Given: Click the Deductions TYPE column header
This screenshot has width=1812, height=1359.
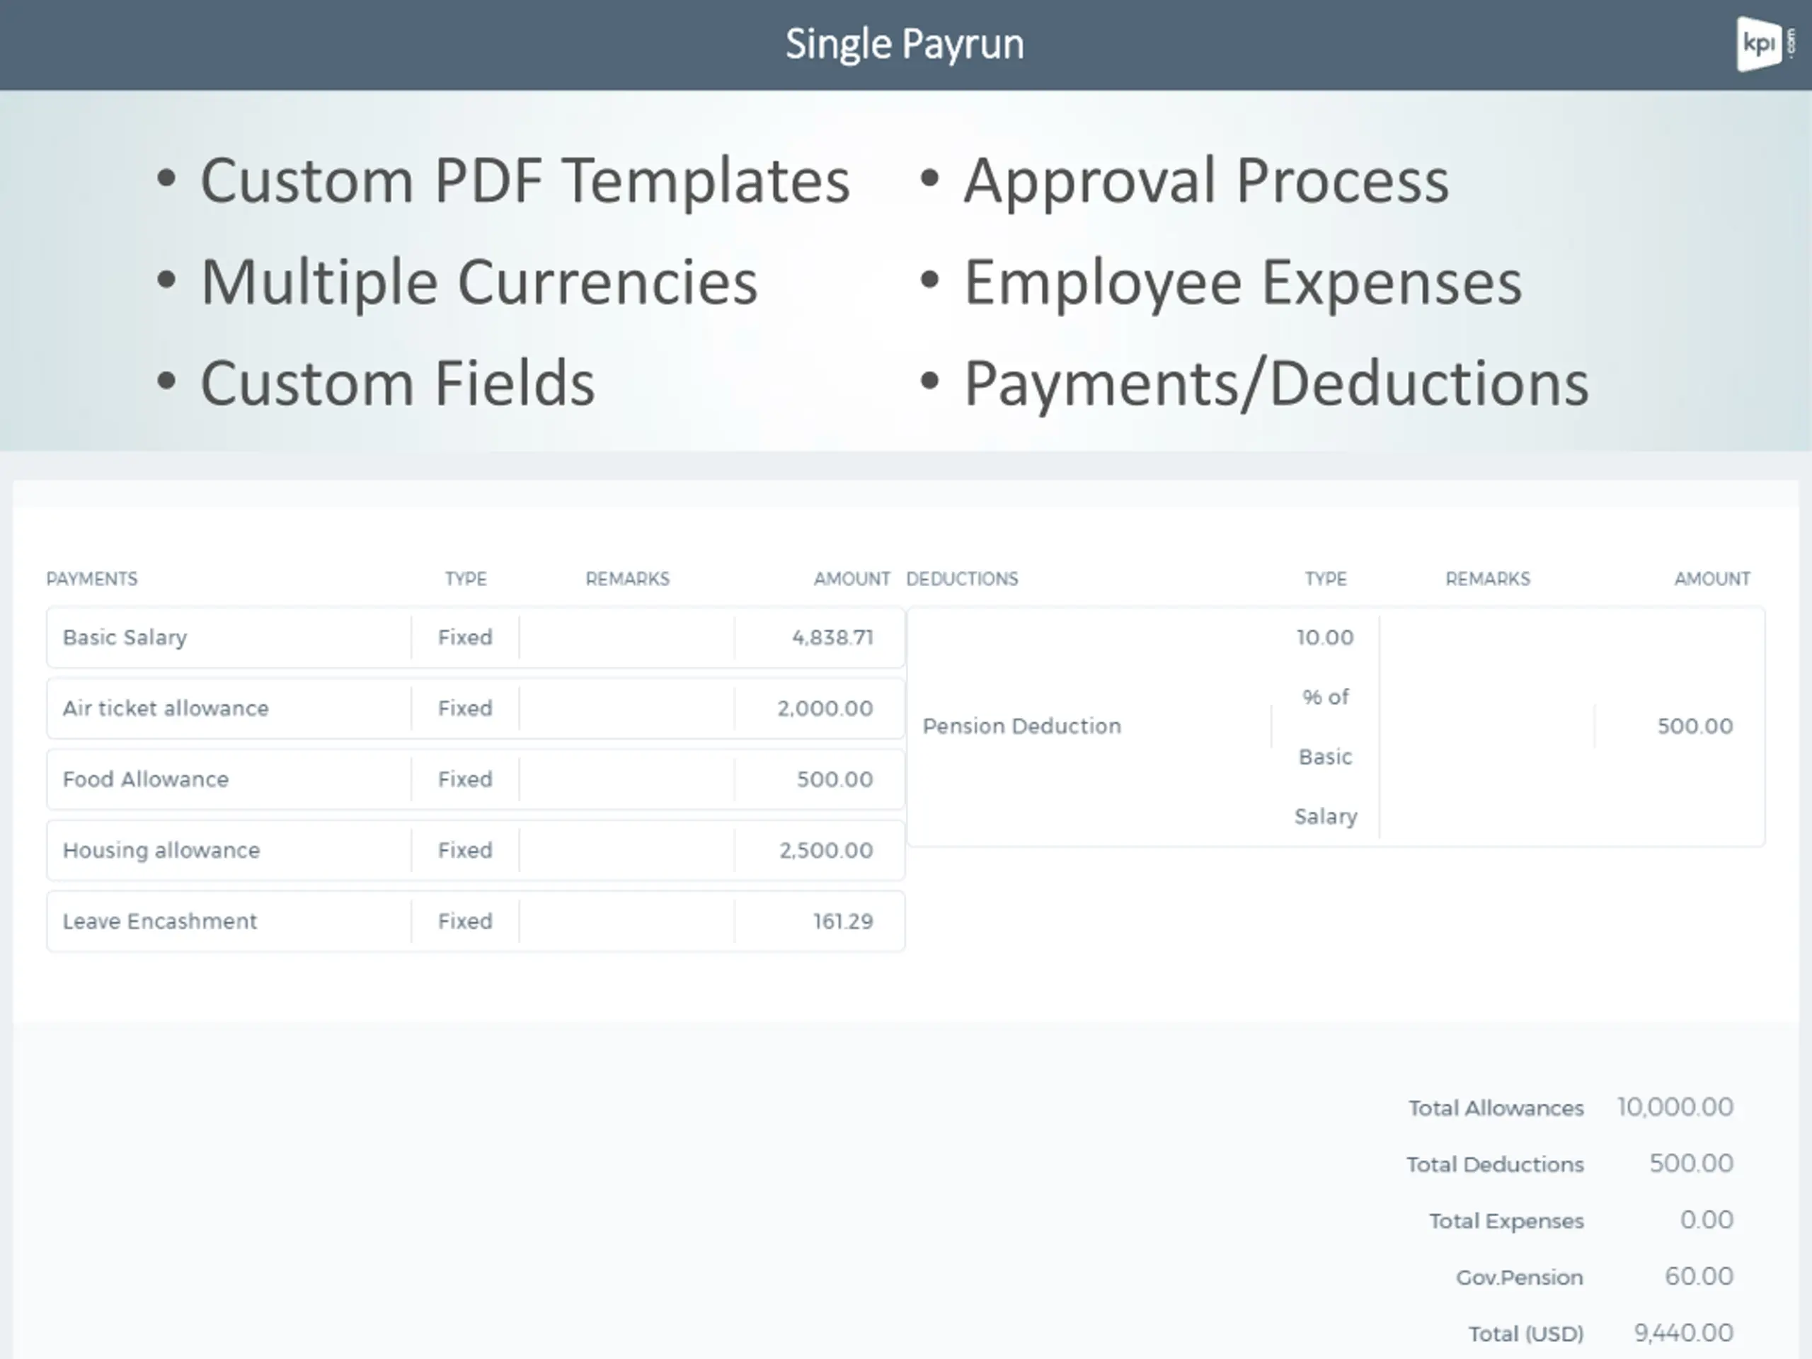Looking at the screenshot, I should 1326,579.
